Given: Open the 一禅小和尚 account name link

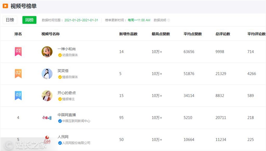Looking at the screenshot, I should [66, 49].
